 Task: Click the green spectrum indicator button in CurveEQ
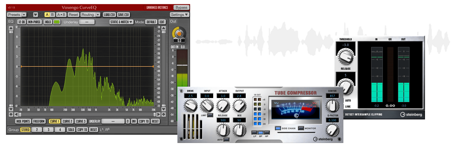pos(57,22)
